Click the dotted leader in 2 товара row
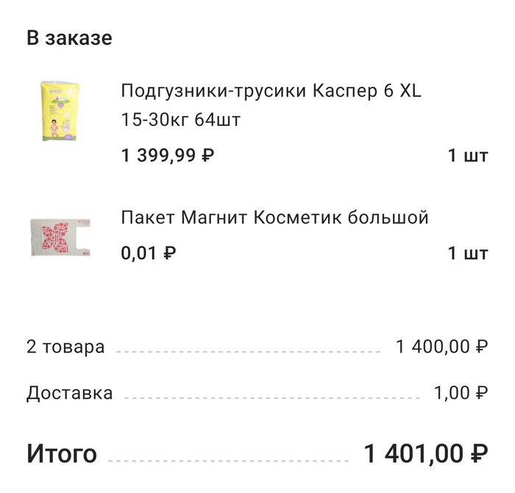 coord(250,352)
